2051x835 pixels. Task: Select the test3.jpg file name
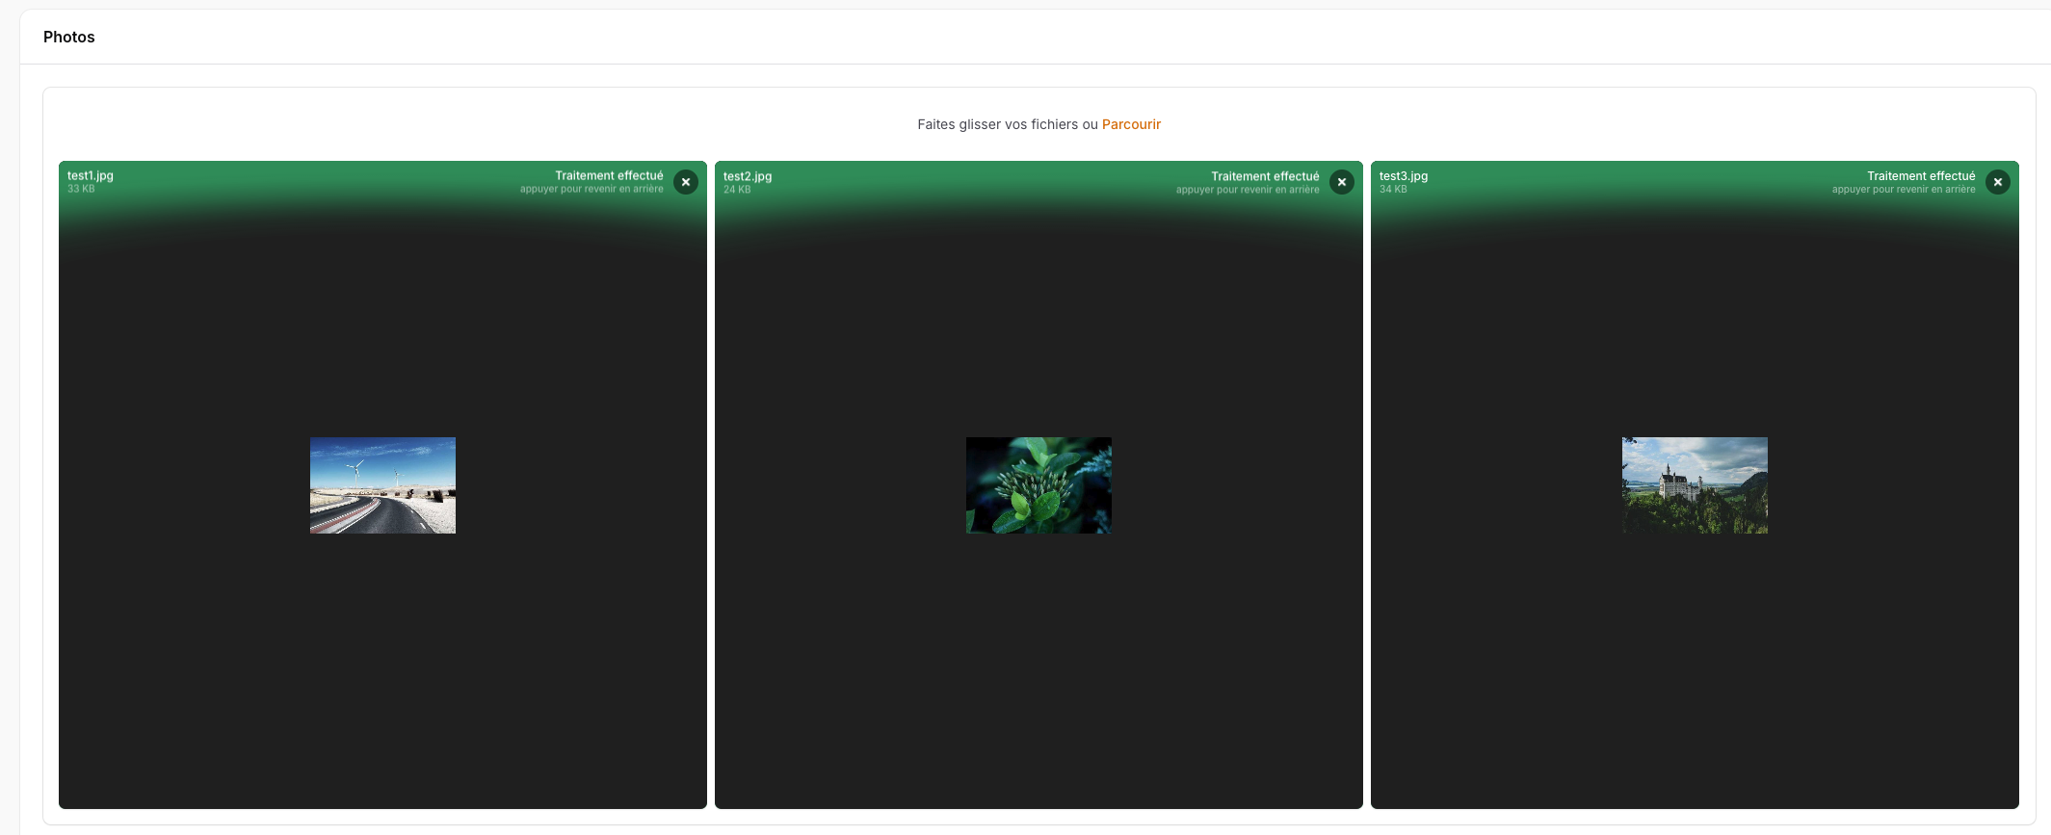click(1404, 176)
